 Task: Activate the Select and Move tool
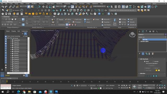point(43,7)
